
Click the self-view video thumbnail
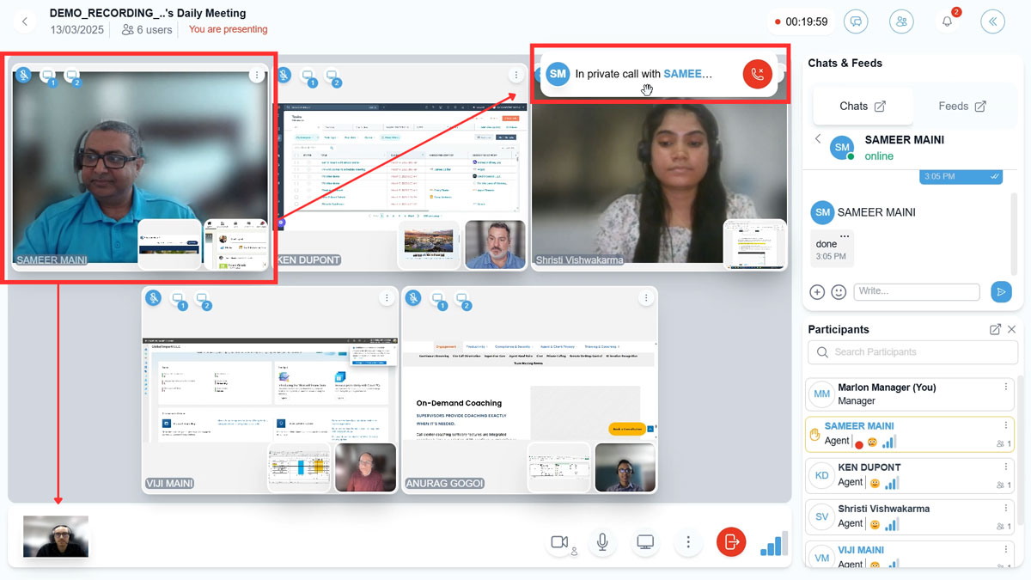[x=56, y=537]
